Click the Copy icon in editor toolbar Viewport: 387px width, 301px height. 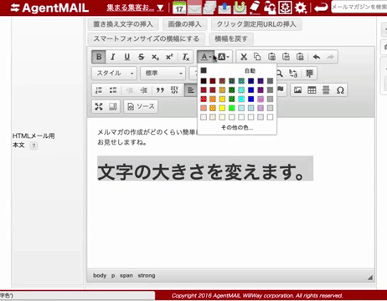[257, 57]
